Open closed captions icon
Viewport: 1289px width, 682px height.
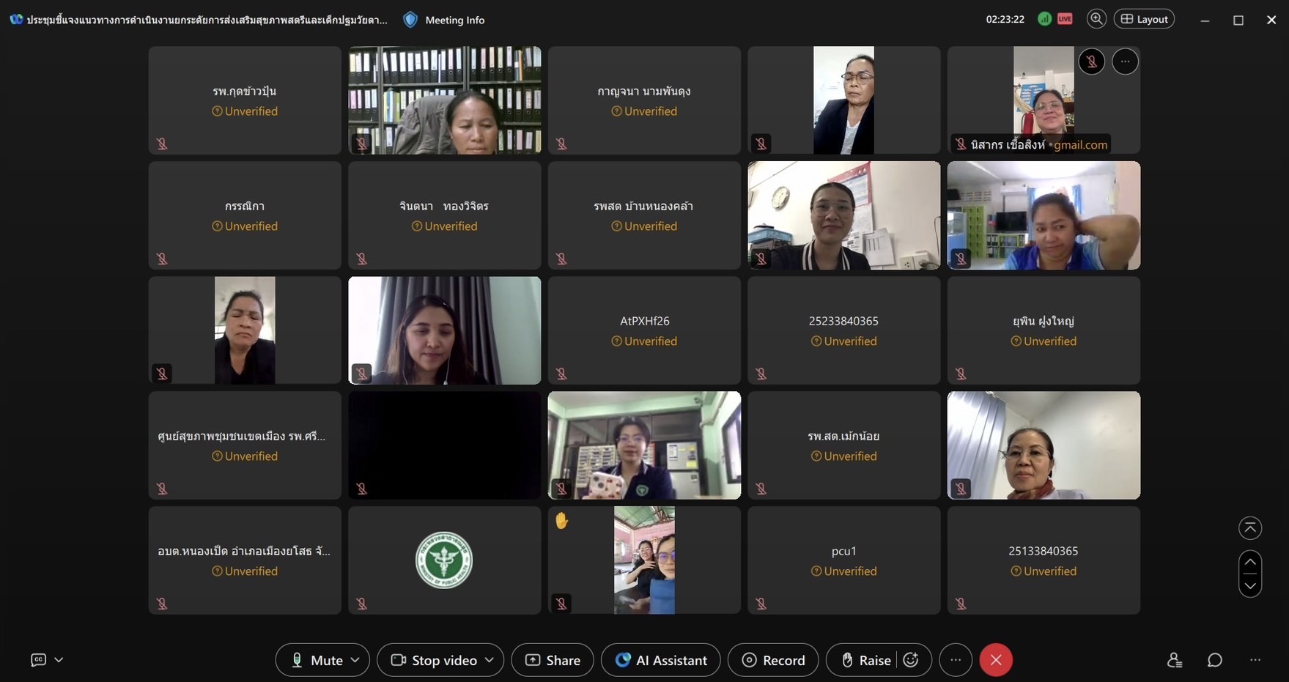pos(39,660)
